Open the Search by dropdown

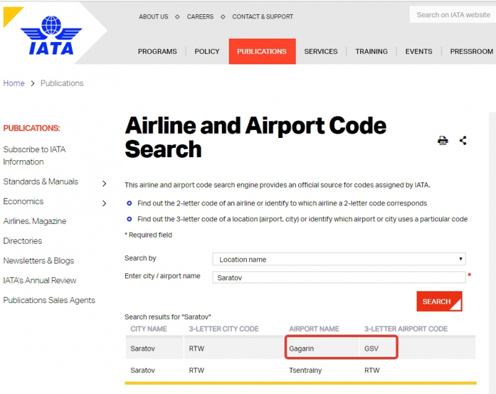(x=339, y=259)
